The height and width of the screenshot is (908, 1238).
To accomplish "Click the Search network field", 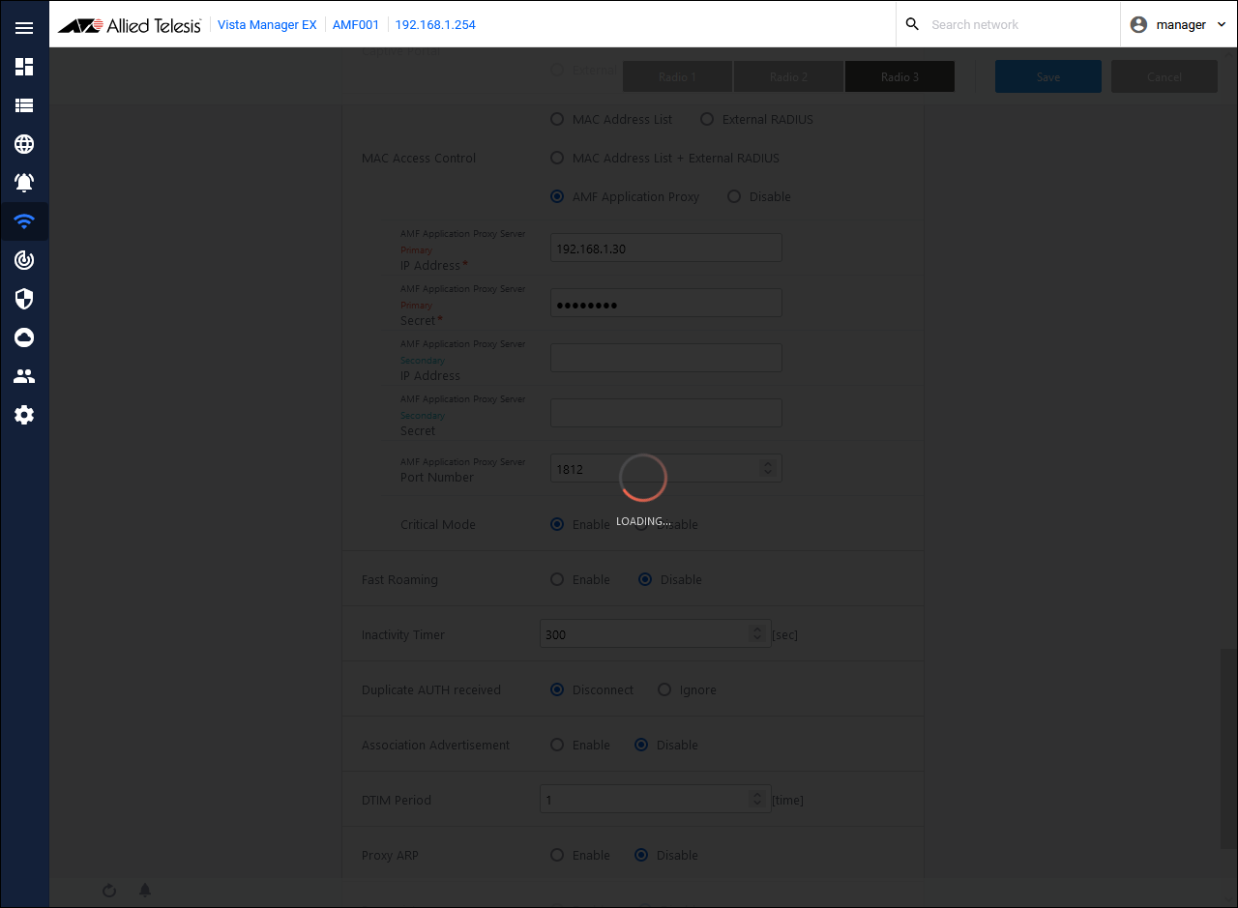I will [x=1016, y=25].
